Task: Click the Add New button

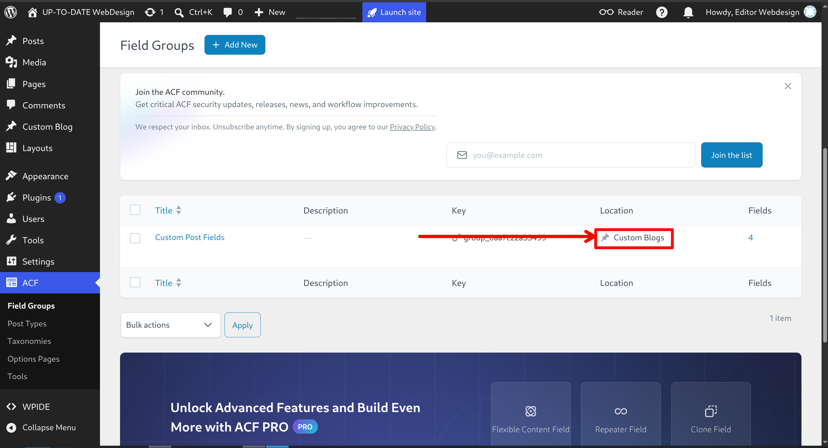Action: click(235, 45)
